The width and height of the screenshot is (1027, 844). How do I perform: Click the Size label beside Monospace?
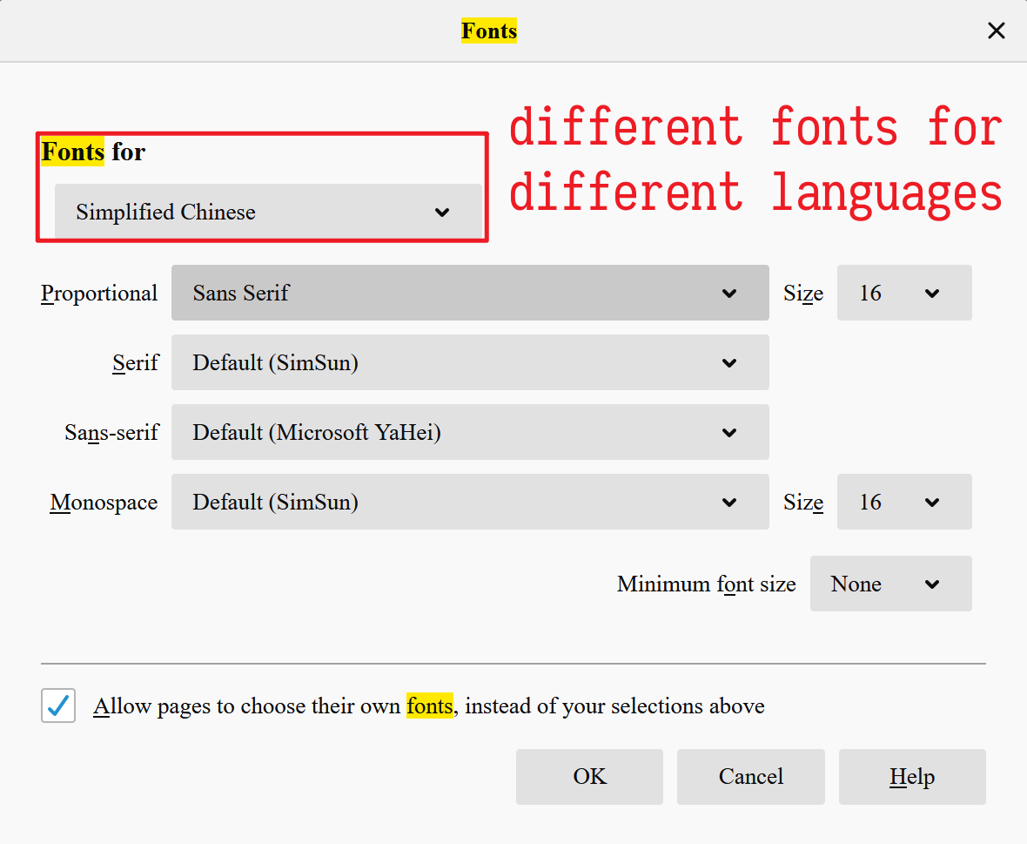tap(803, 503)
